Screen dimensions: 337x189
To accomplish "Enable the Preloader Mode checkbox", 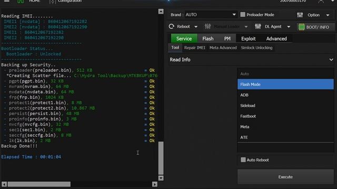I will 243,15.
